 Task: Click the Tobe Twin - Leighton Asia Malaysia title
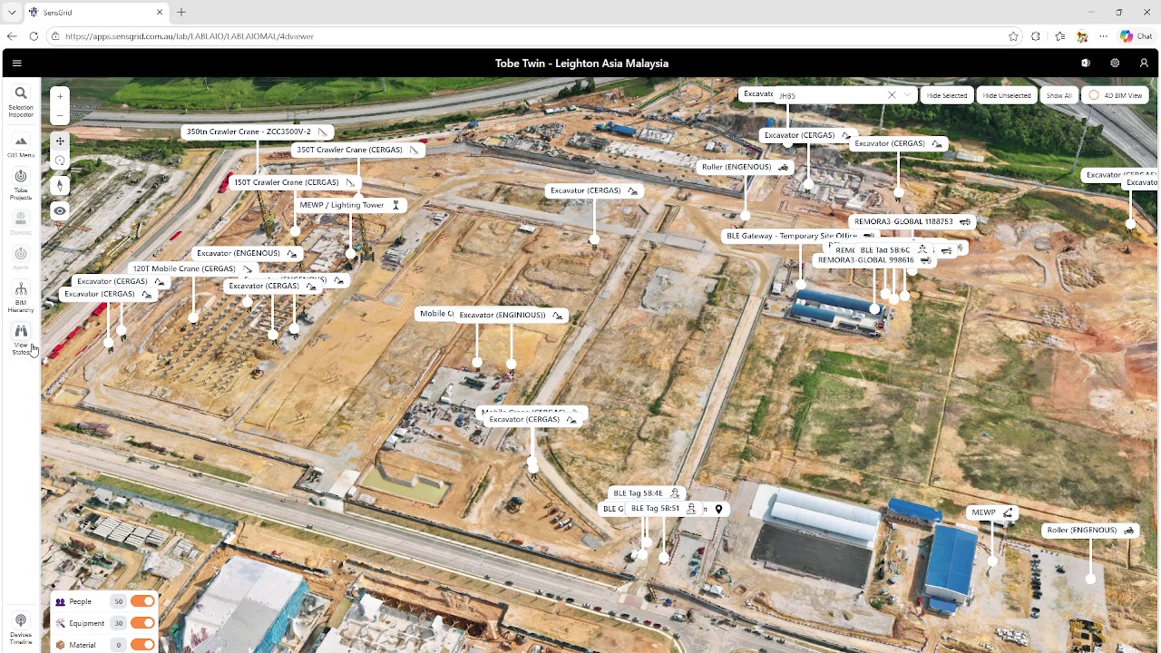581,63
